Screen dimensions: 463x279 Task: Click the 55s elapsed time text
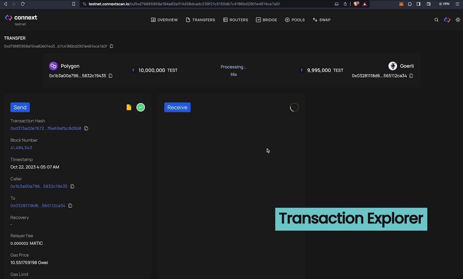[x=233, y=74]
